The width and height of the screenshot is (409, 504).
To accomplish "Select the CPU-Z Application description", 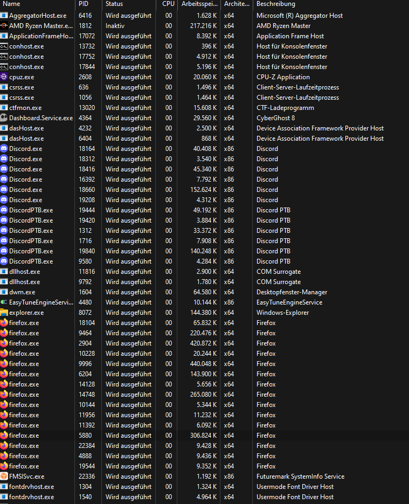I will point(283,77).
